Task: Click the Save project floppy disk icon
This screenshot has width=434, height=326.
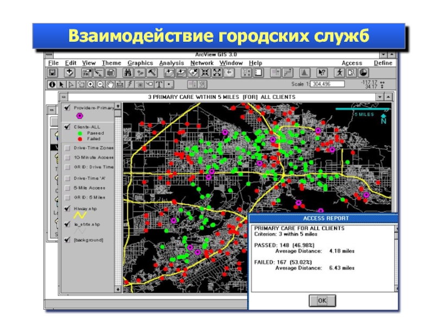Action: (53, 73)
